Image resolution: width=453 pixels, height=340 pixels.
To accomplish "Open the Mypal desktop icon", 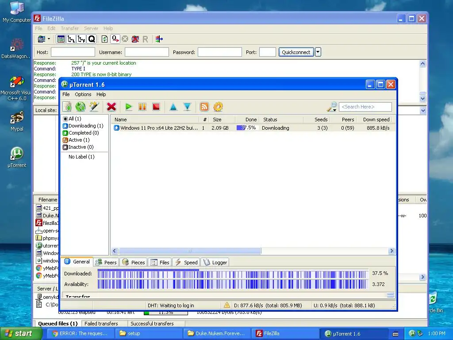I will pyautogui.click(x=17, y=121).
